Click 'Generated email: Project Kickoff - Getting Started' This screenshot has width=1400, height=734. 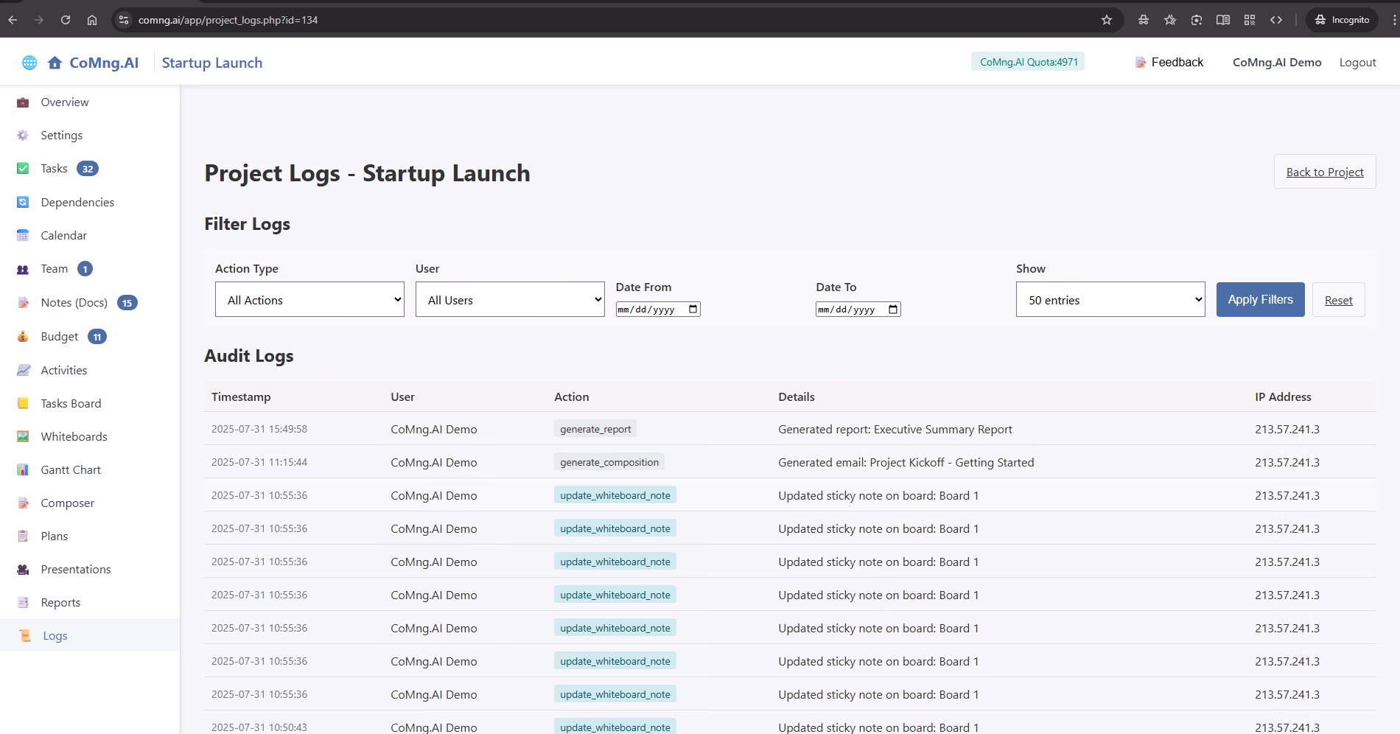(906, 462)
